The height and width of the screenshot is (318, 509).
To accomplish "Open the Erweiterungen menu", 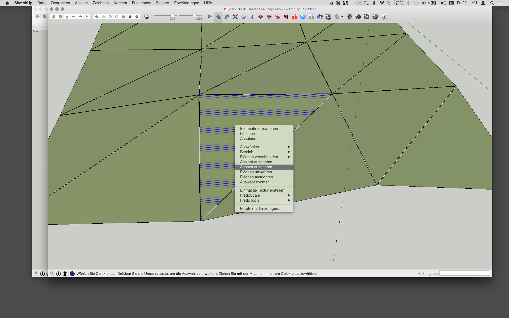I will tap(186, 3).
